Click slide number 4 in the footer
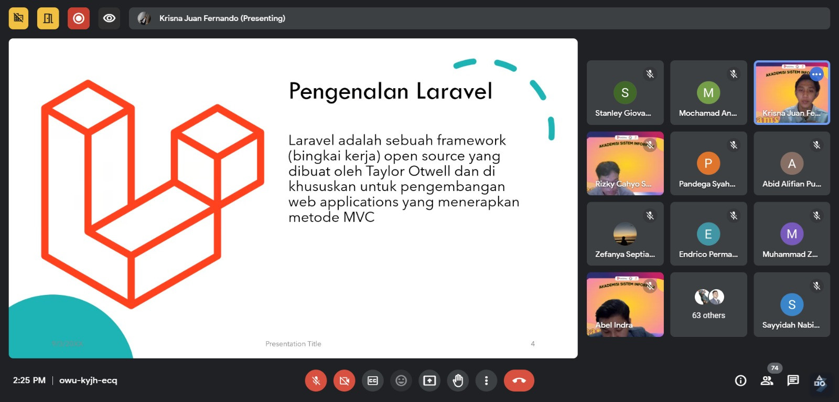 click(533, 344)
